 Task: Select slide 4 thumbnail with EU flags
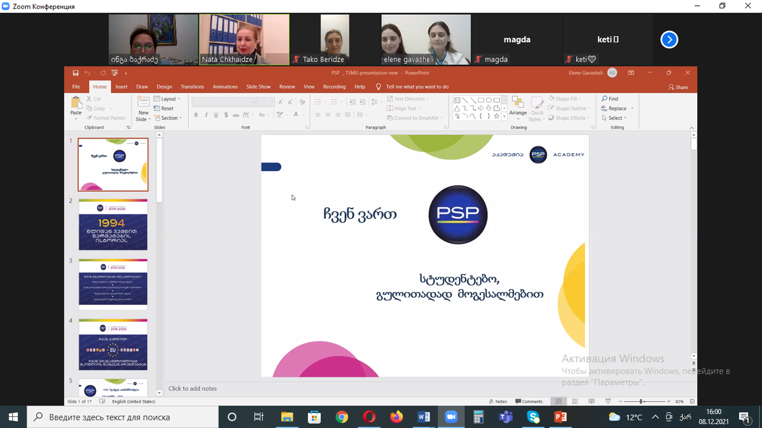click(x=113, y=344)
